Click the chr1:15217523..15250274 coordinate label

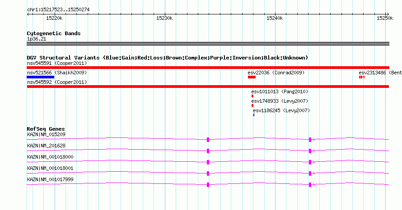coord(58,10)
